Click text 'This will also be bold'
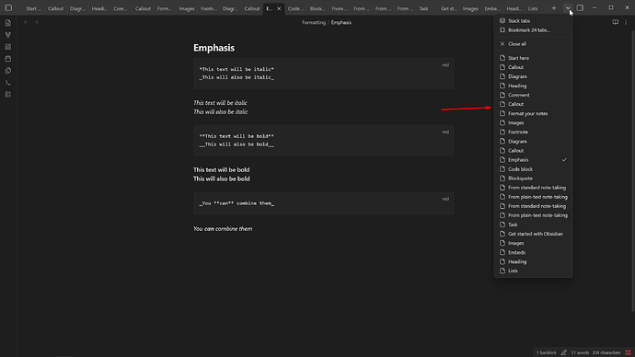635x357 pixels. pos(222,178)
